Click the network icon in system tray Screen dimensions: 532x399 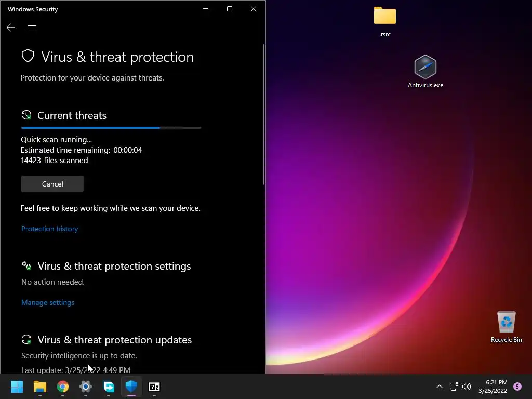[454, 387]
